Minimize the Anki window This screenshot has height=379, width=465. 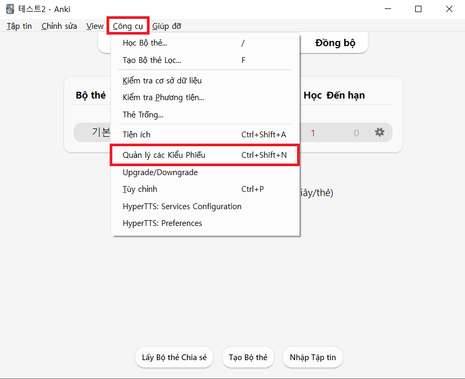click(388, 9)
